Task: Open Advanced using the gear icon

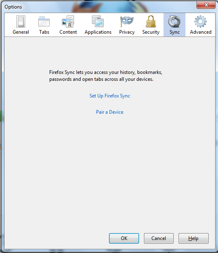Action: pyautogui.click(x=201, y=22)
